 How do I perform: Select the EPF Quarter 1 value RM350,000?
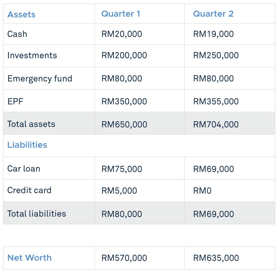click(124, 102)
